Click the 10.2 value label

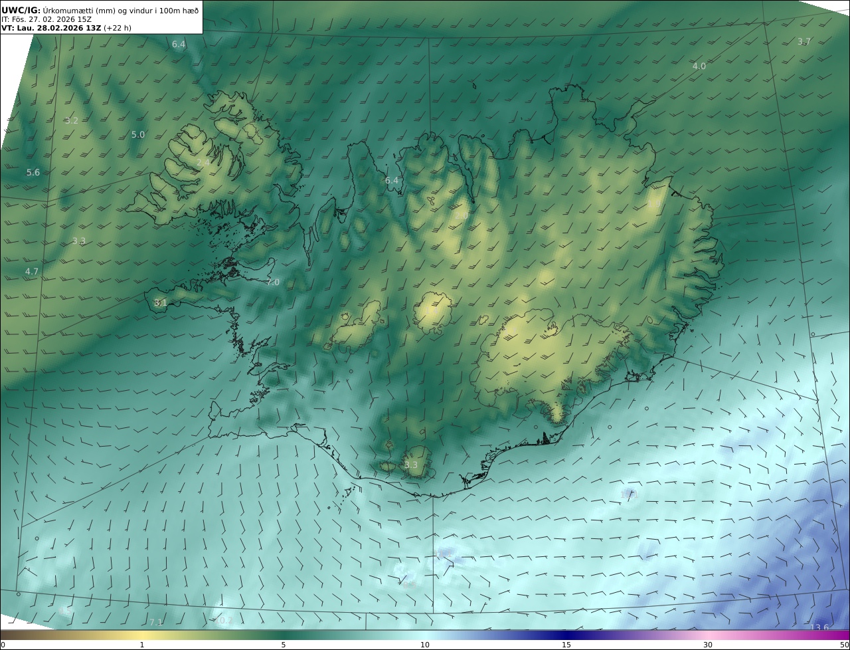(x=224, y=621)
